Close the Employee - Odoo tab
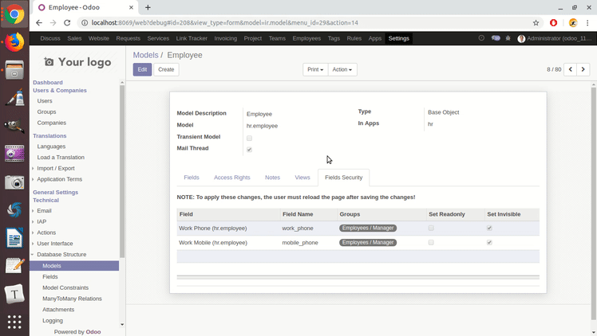597x336 pixels. (131, 7)
